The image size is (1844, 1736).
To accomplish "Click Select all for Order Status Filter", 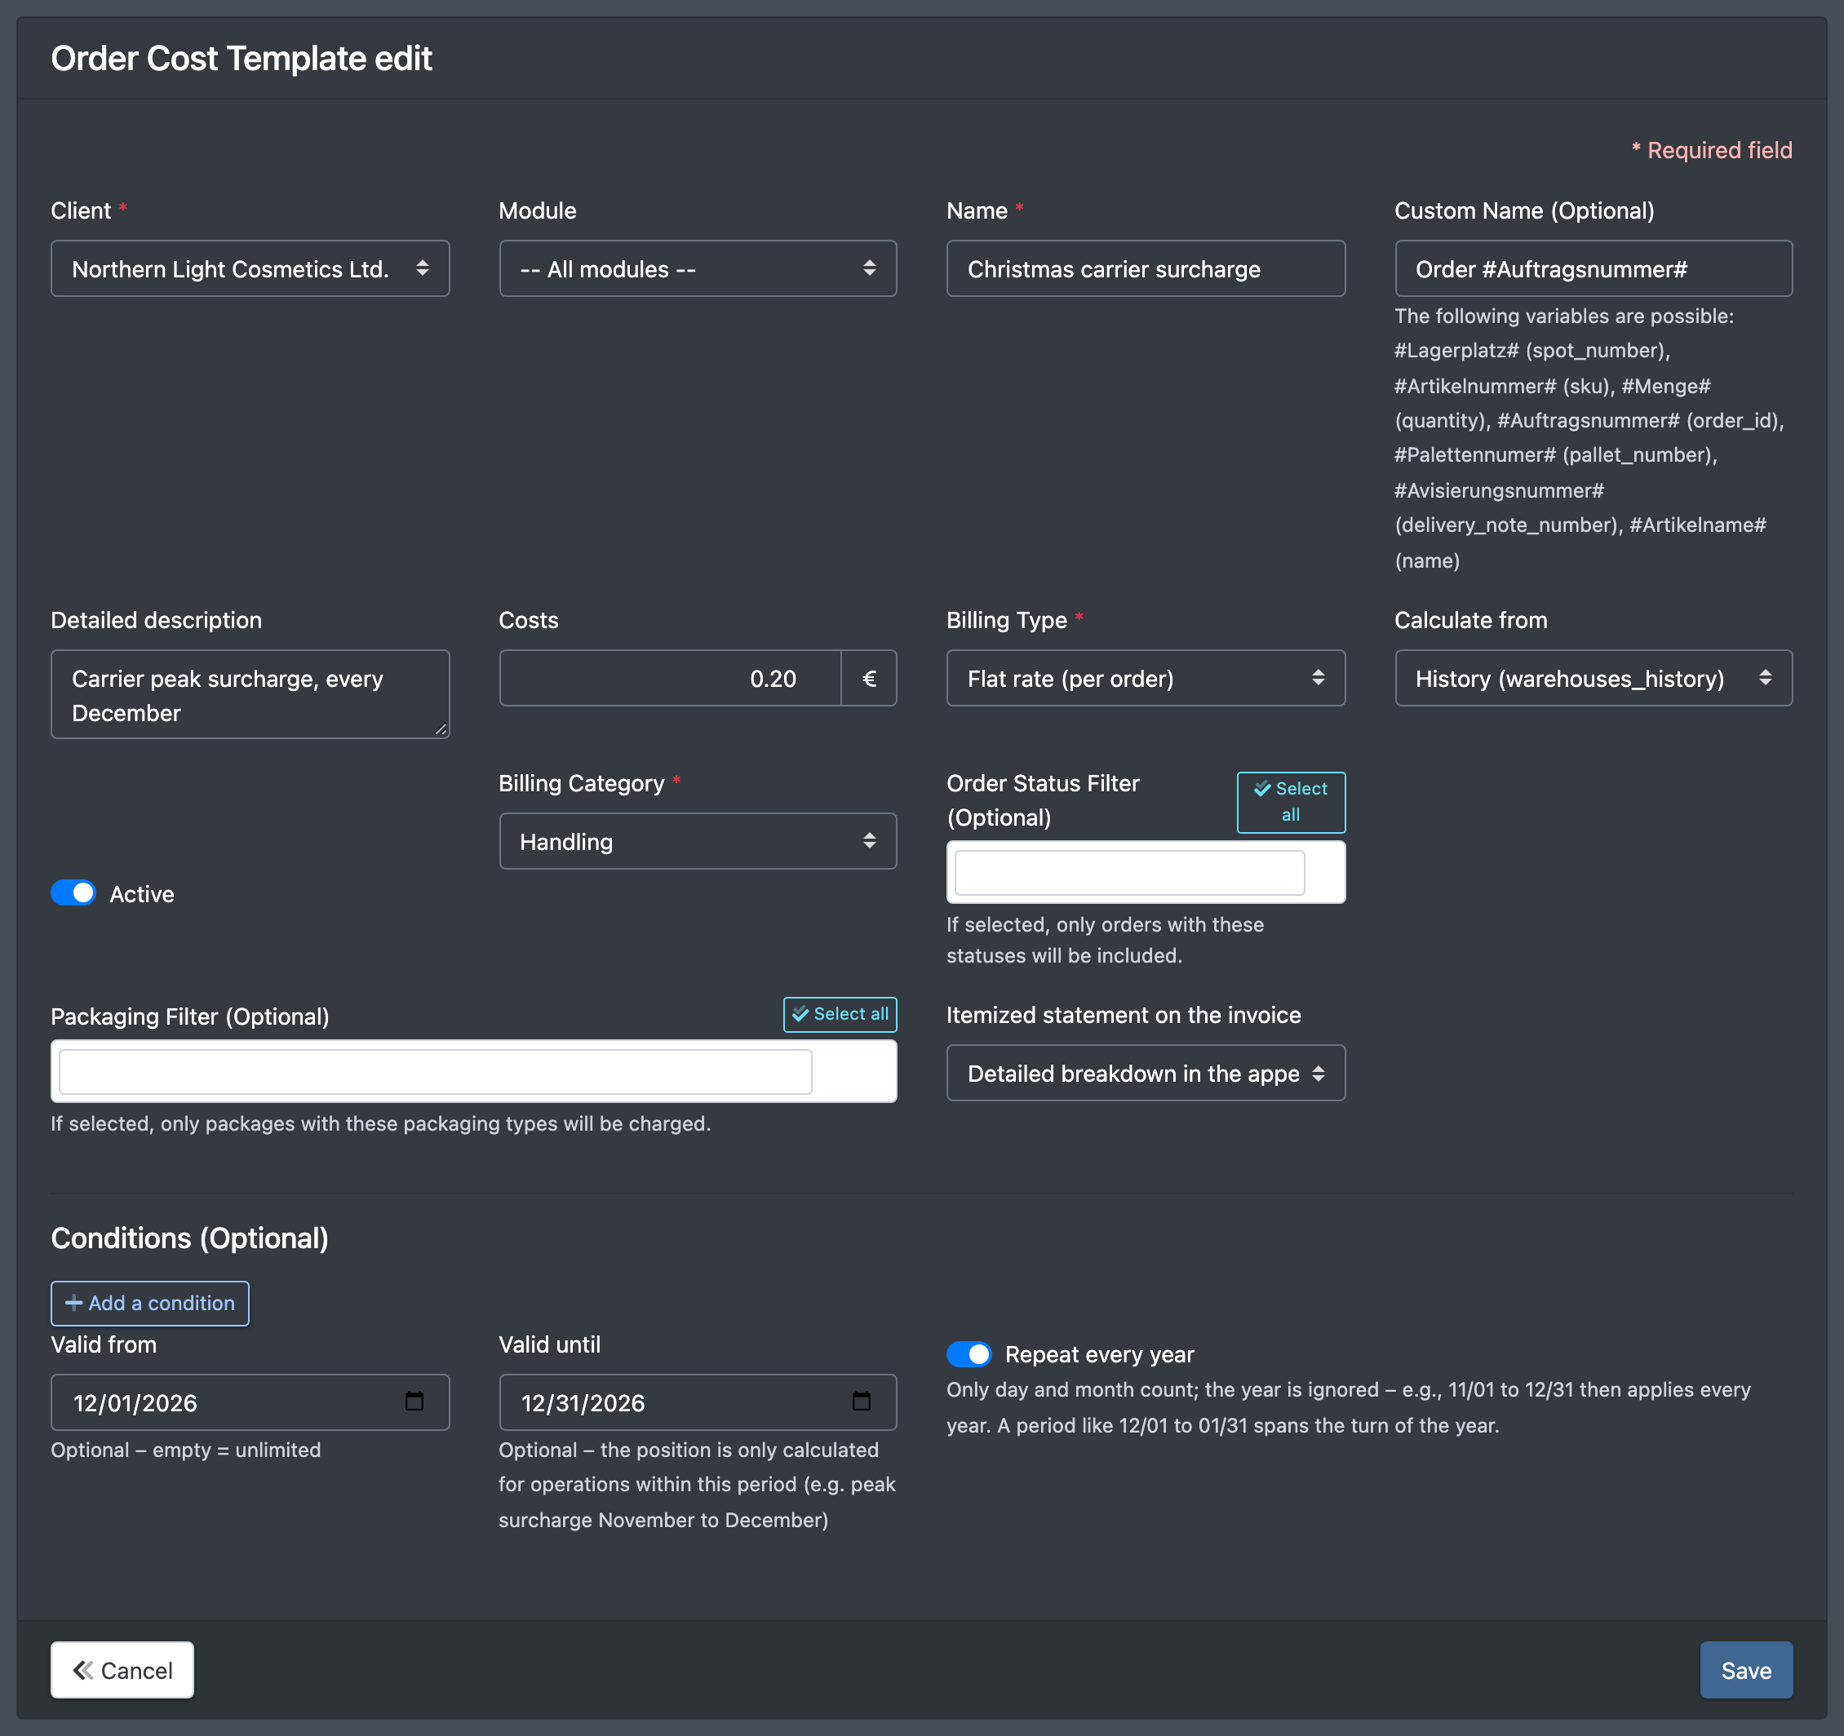I will 1290,801.
